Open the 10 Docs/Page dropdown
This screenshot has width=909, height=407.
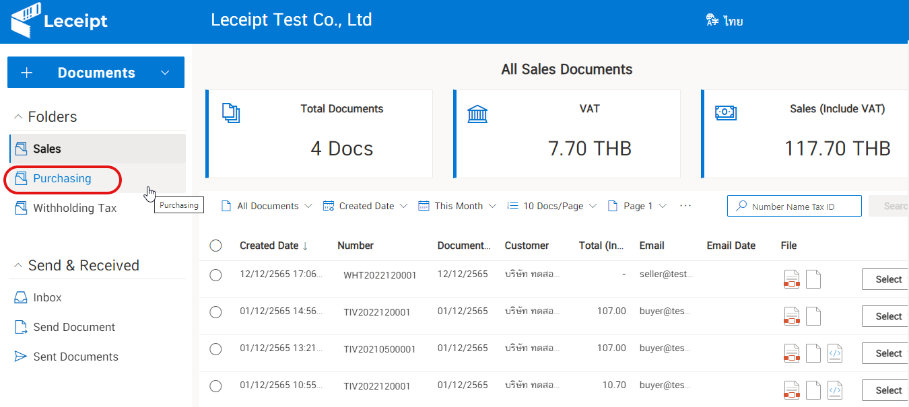[x=551, y=205]
